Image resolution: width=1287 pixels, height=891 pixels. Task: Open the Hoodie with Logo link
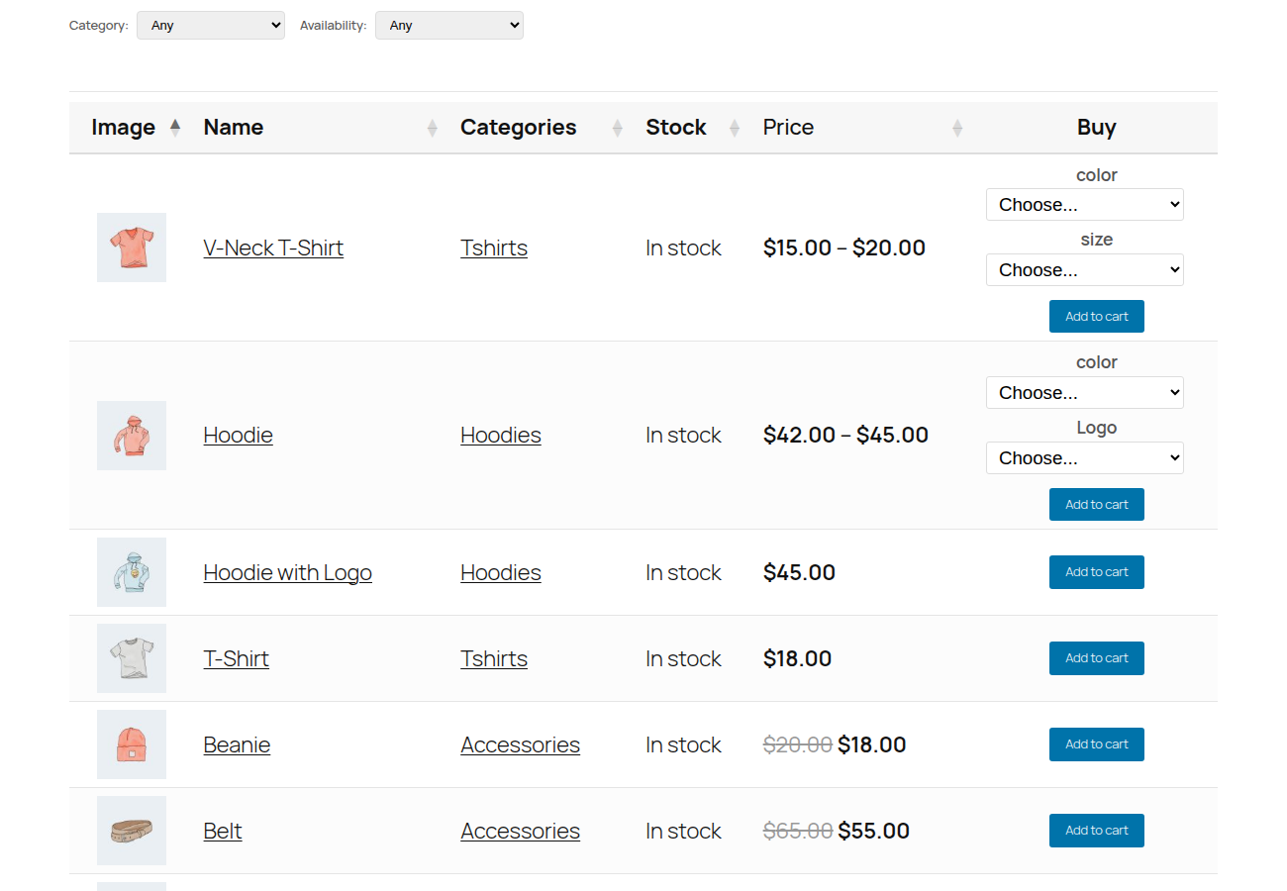click(287, 572)
